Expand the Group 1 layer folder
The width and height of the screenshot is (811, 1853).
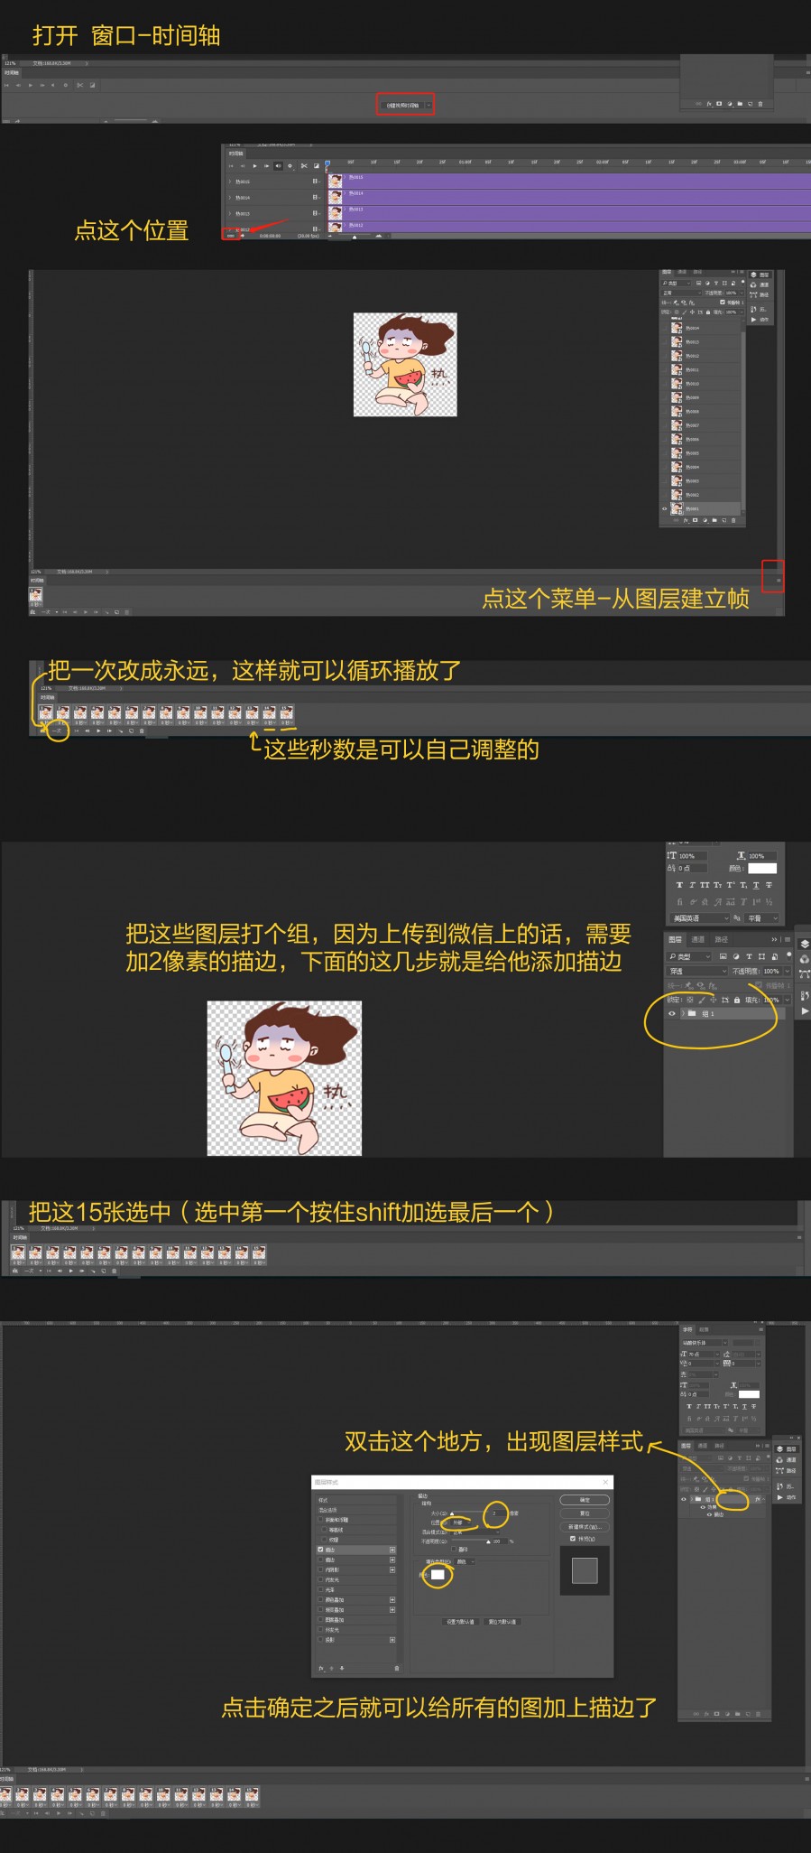[x=681, y=1013]
